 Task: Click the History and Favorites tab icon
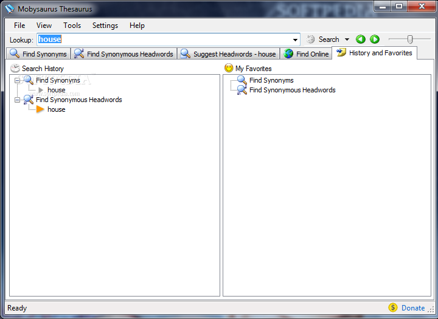pyautogui.click(x=341, y=52)
